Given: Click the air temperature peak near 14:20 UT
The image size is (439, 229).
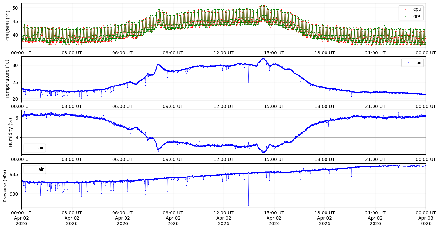Looking at the screenshot, I should (x=263, y=59).
